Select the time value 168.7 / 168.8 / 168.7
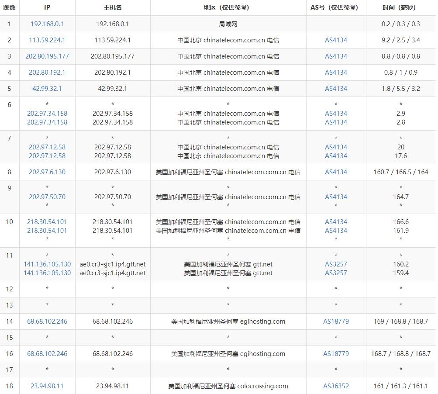The image size is (438, 394). coord(401,354)
